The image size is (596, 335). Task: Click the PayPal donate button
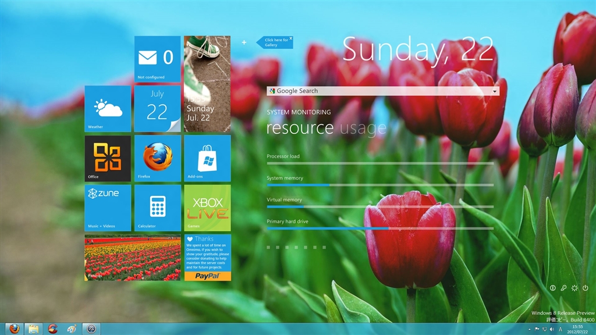[x=208, y=276]
